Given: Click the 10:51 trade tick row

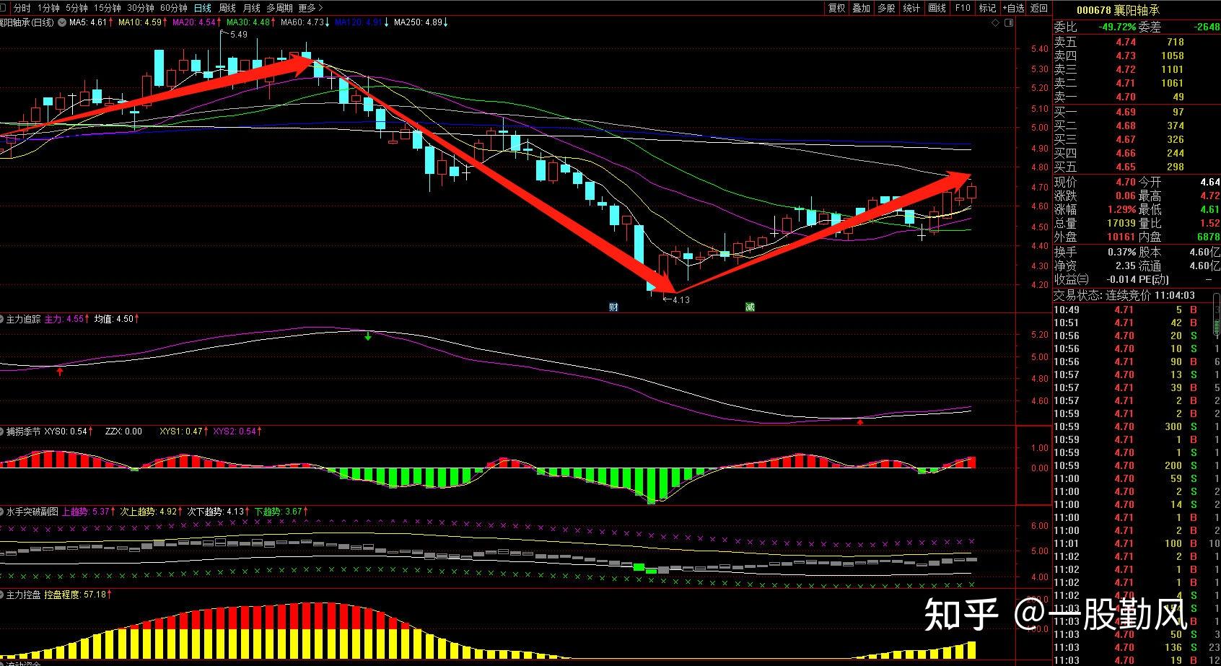Looking at the screenshot, I should point(1137,323).
